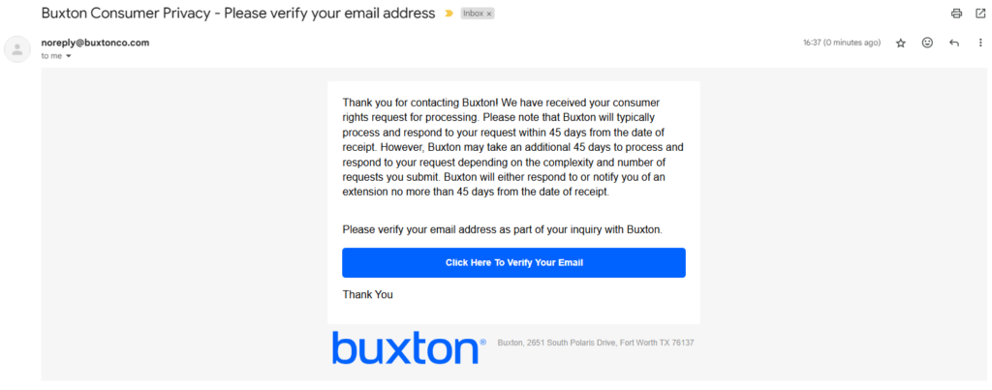Click "Click Here To Verify Your Email" button

(513, 262)
